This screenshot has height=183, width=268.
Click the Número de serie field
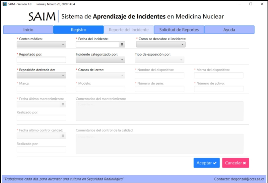pyautogui.click(x=159, y=89)
